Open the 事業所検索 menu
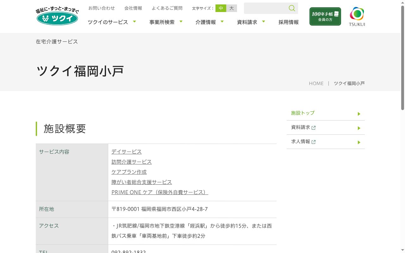 (x=162, y=22)
